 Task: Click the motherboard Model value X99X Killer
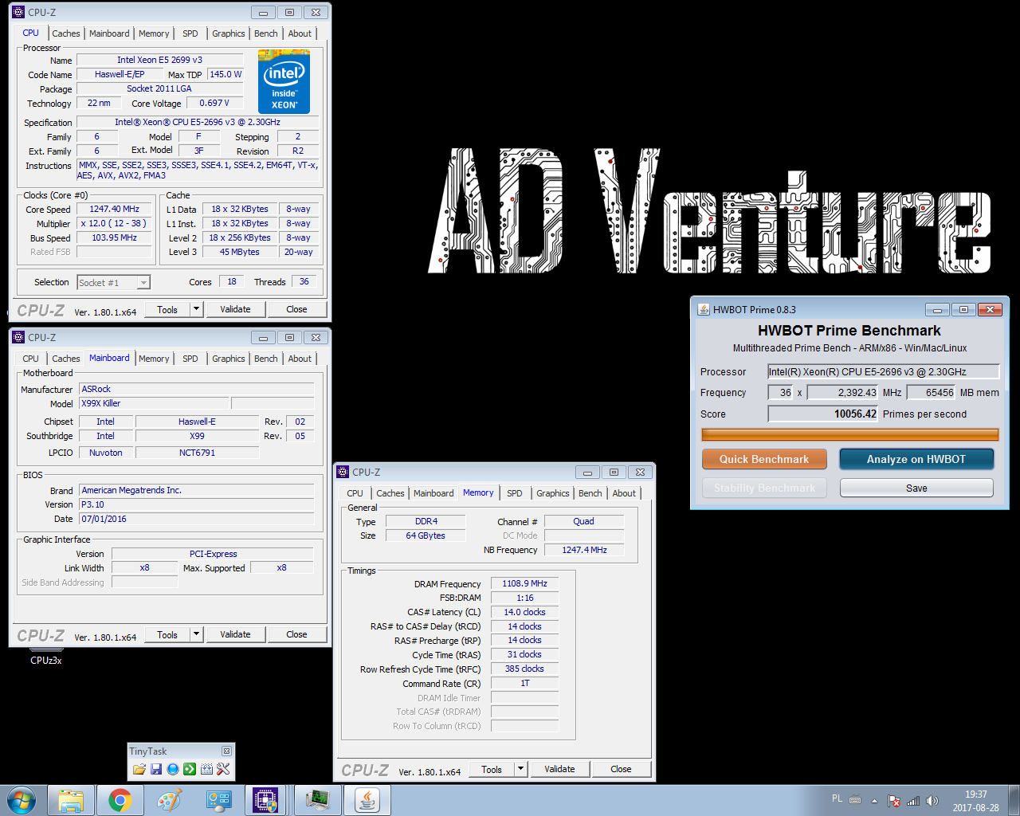pyautogui.click(x=154, y=403)
